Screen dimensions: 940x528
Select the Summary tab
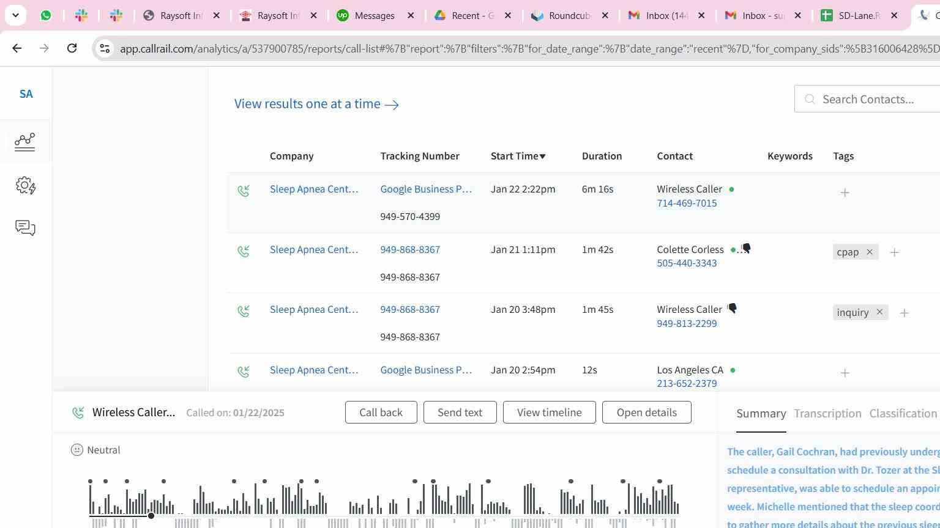[761, 414]
